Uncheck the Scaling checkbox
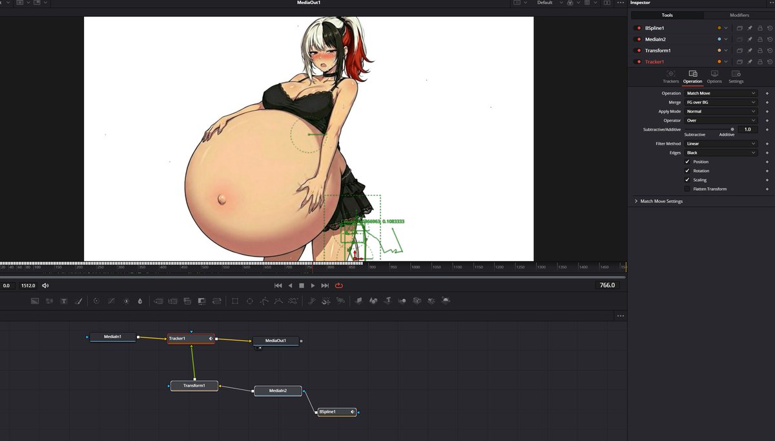775x441 pixels. [687, 180]
